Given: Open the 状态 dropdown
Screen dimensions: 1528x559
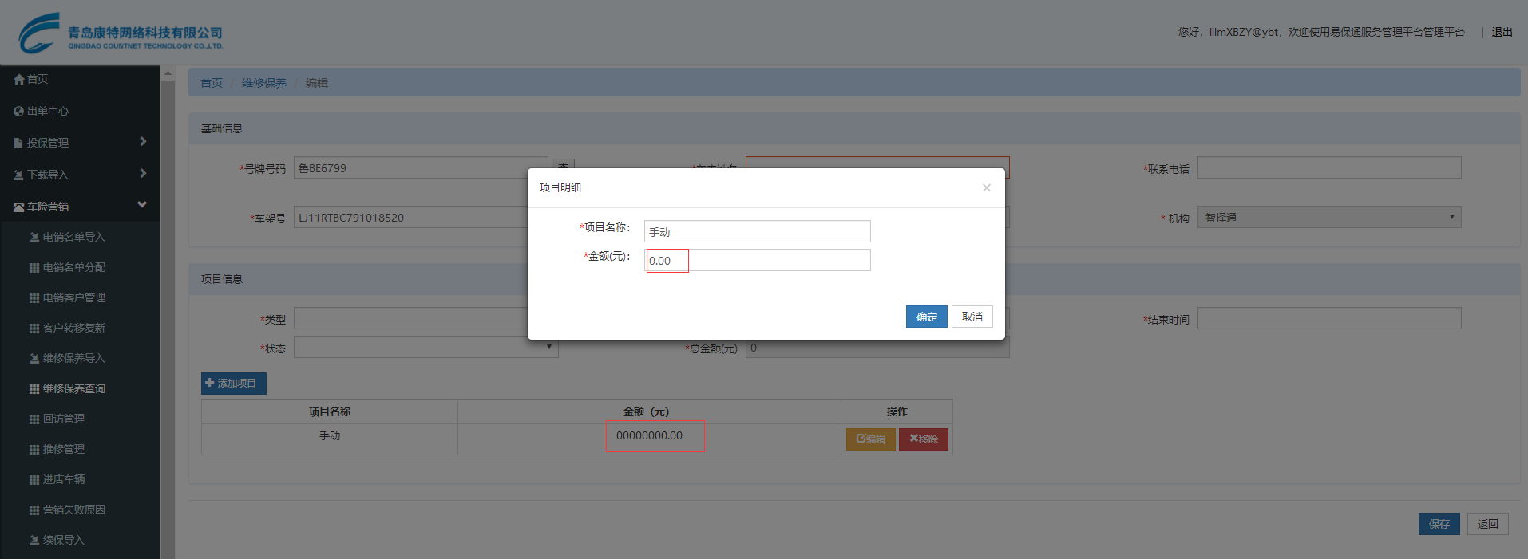Looking at the screenshot, I should [x=426, y=347].
